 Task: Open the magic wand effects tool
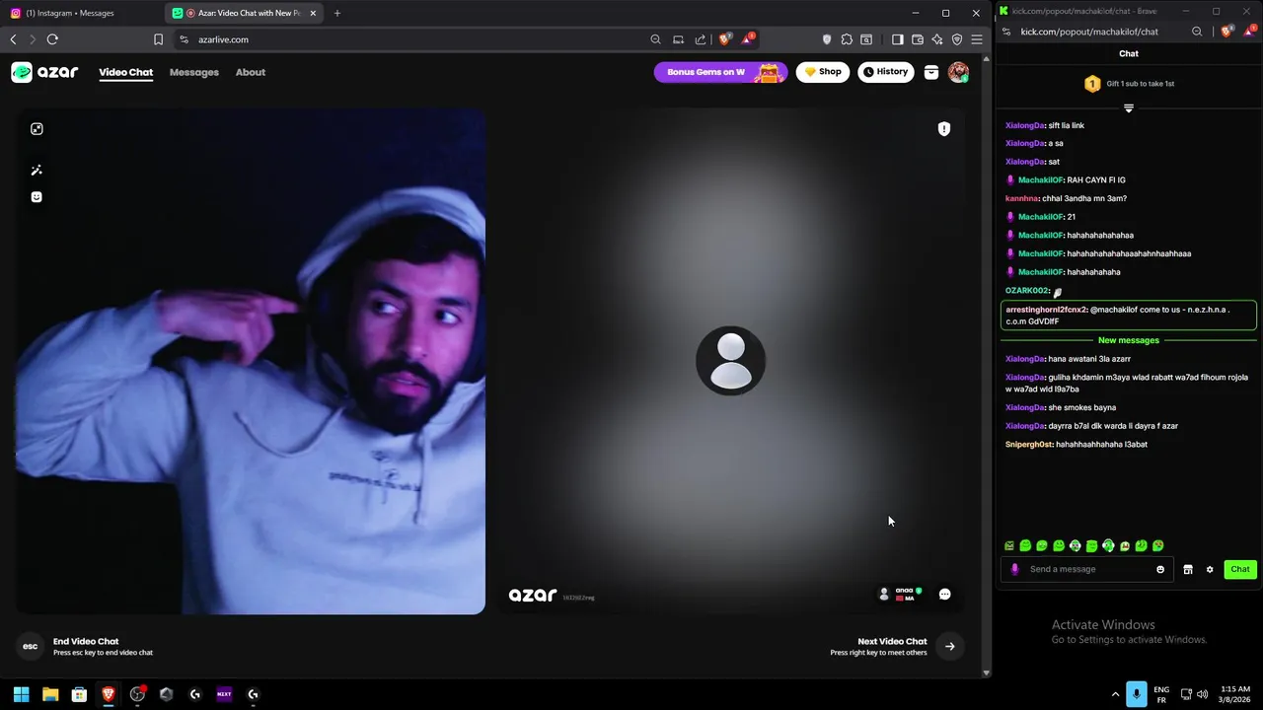click(x=37, y=171)
